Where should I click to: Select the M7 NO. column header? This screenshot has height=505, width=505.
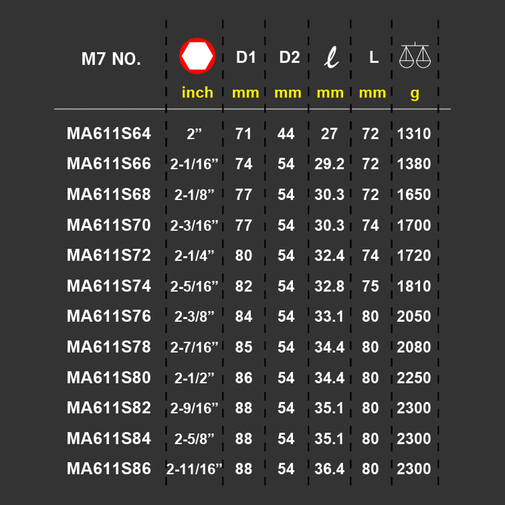click(111, 59)
